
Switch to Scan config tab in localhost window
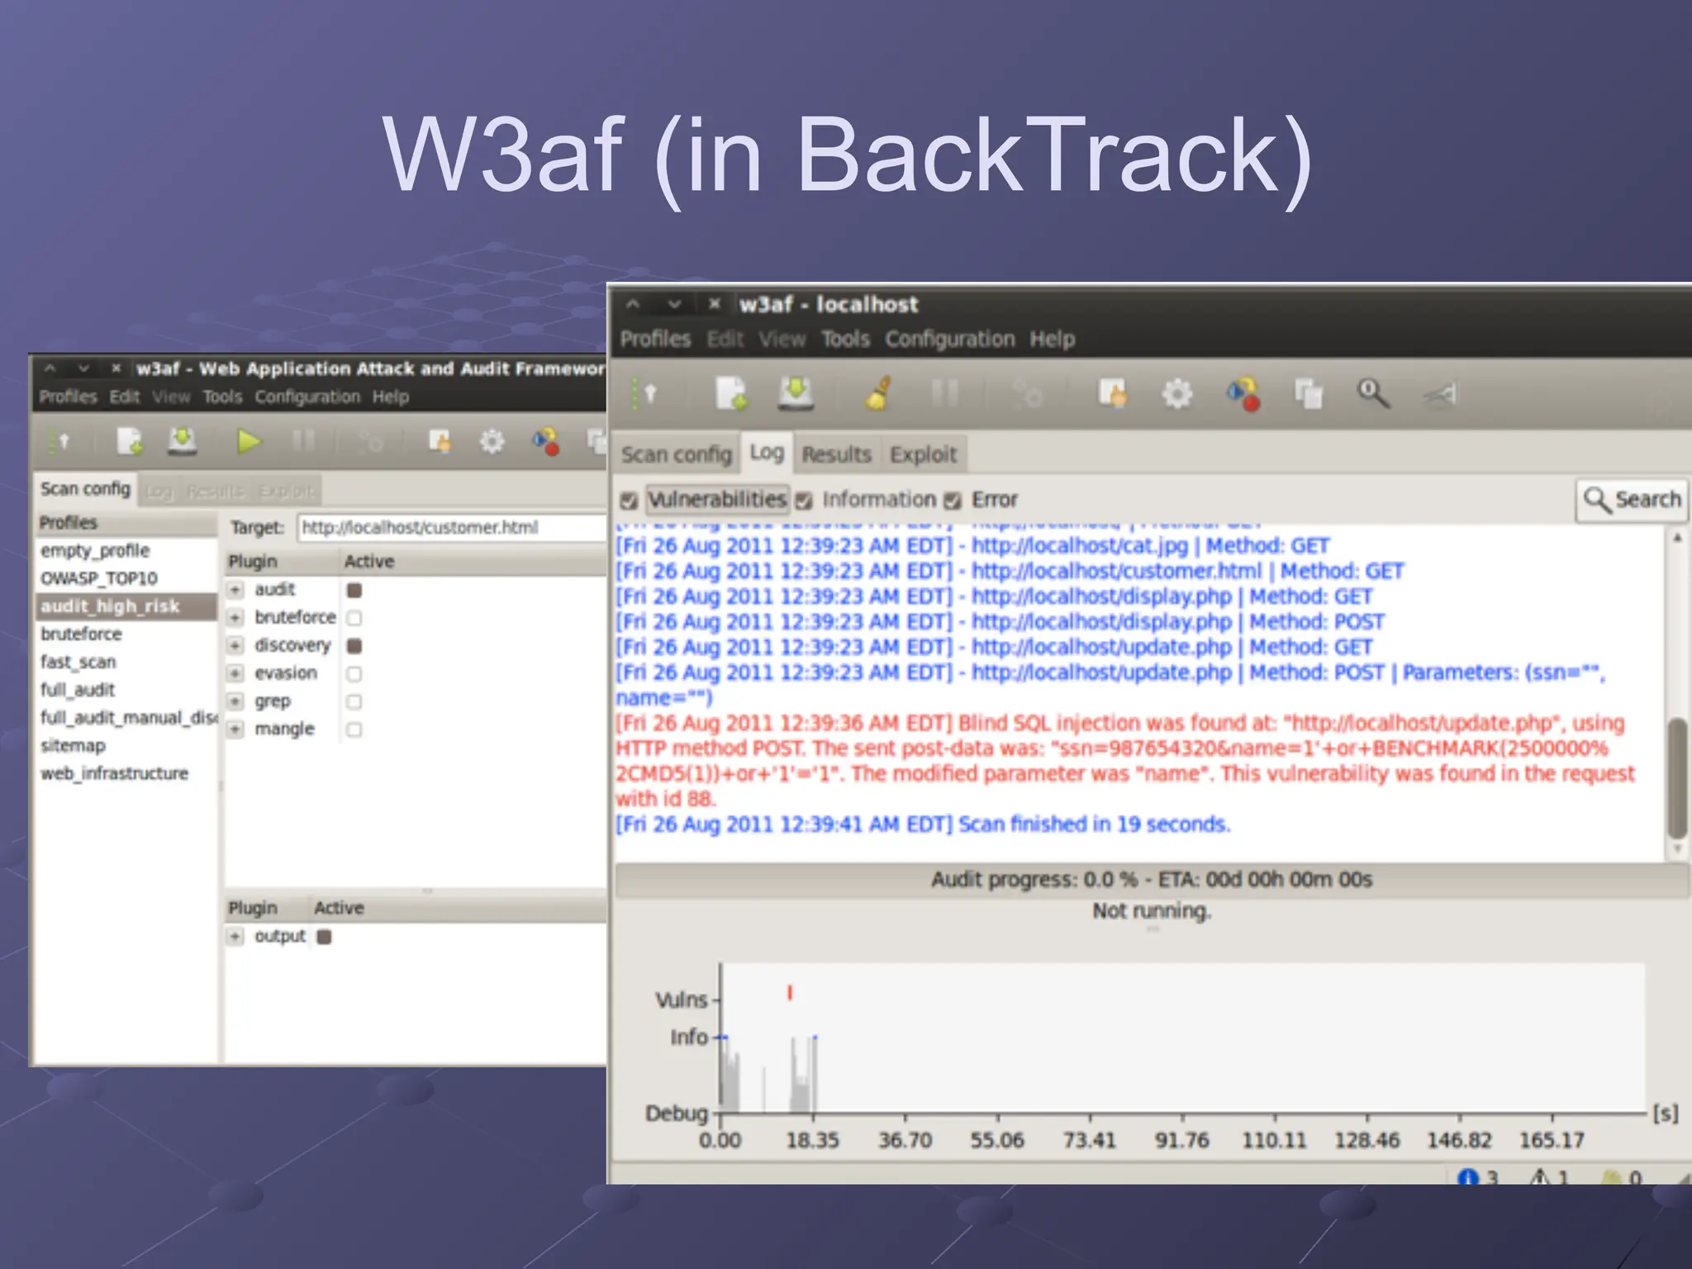677,454
